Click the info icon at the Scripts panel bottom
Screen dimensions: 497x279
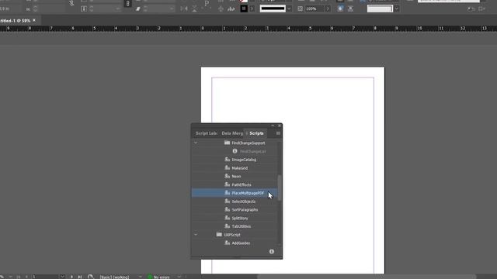[272, 251]
